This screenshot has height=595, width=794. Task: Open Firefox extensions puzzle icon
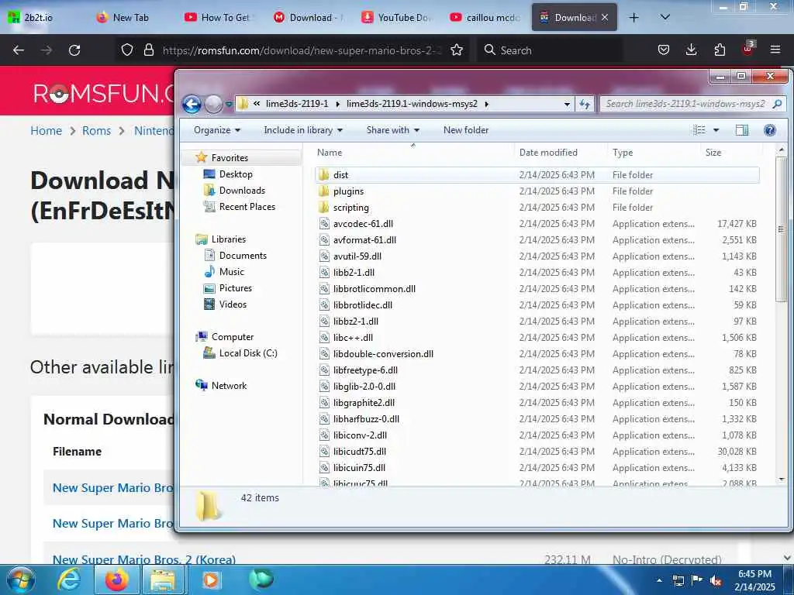tap(720, 50)
